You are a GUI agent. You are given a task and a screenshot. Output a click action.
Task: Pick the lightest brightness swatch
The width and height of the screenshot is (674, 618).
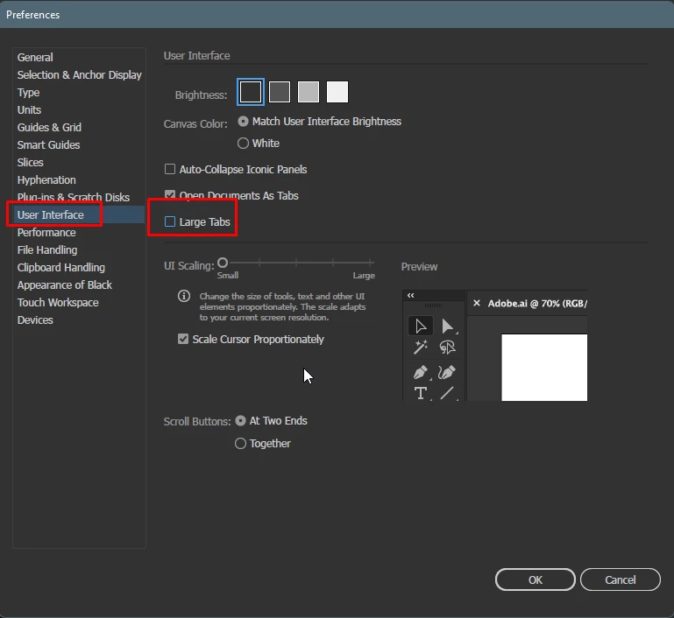click(337, 92)
